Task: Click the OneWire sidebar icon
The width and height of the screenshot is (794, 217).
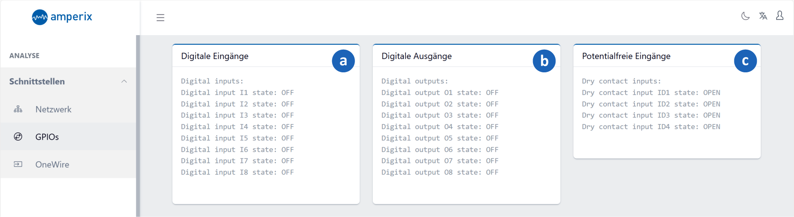Action: [18, 164]
